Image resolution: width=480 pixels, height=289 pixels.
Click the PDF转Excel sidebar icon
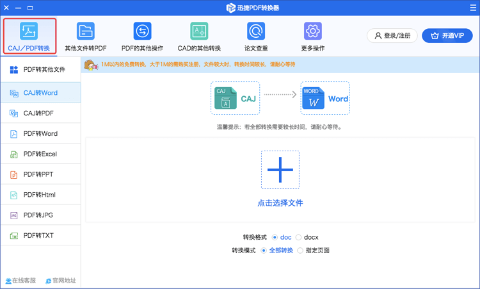[x=14, y=154]
